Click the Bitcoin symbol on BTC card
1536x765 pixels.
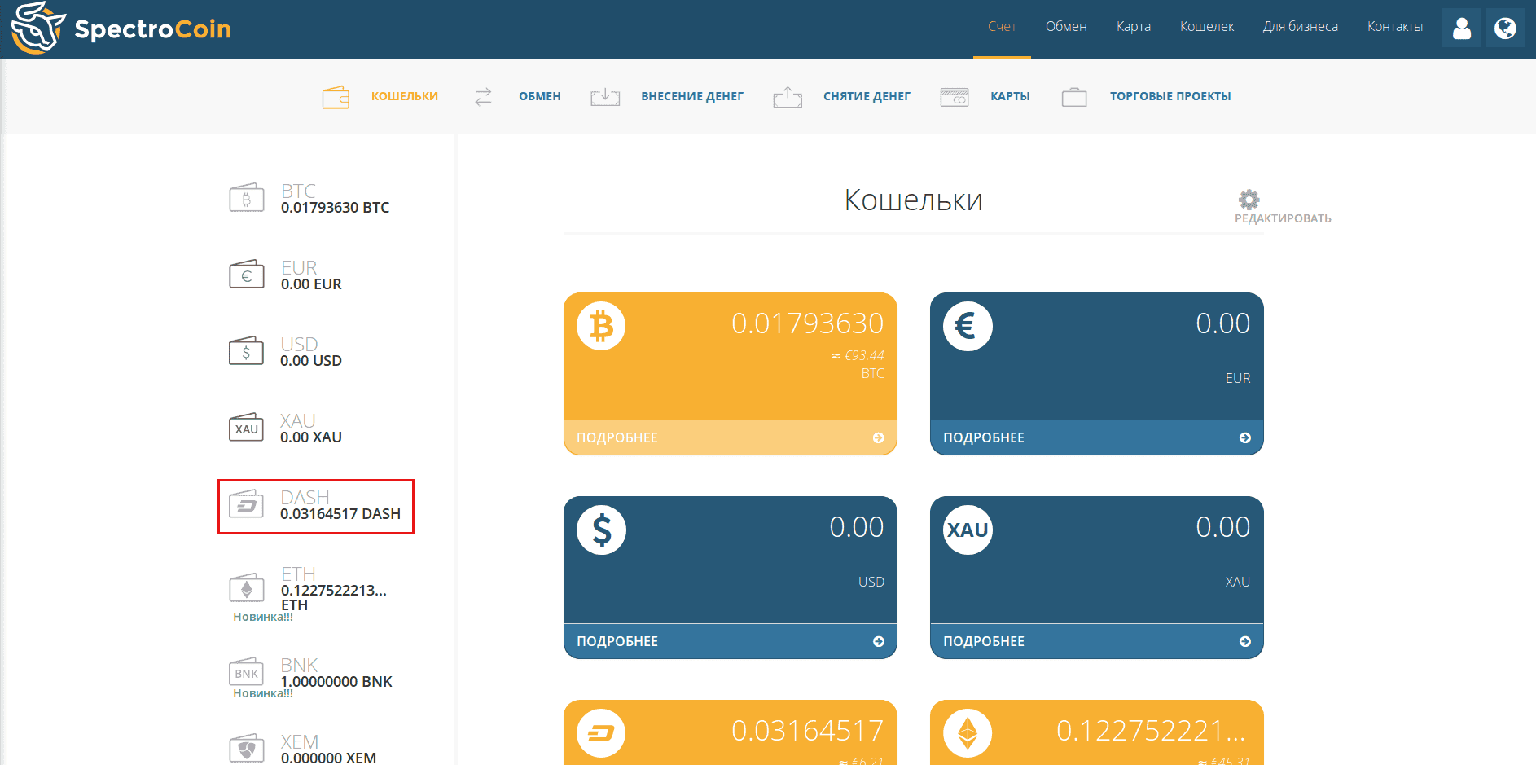601,326
